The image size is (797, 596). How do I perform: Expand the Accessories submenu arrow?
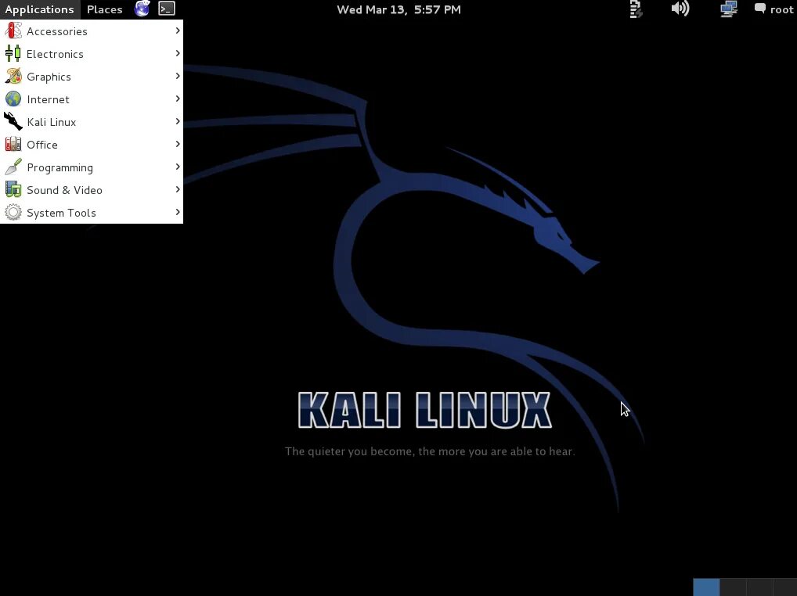click(x=178, y=31)
